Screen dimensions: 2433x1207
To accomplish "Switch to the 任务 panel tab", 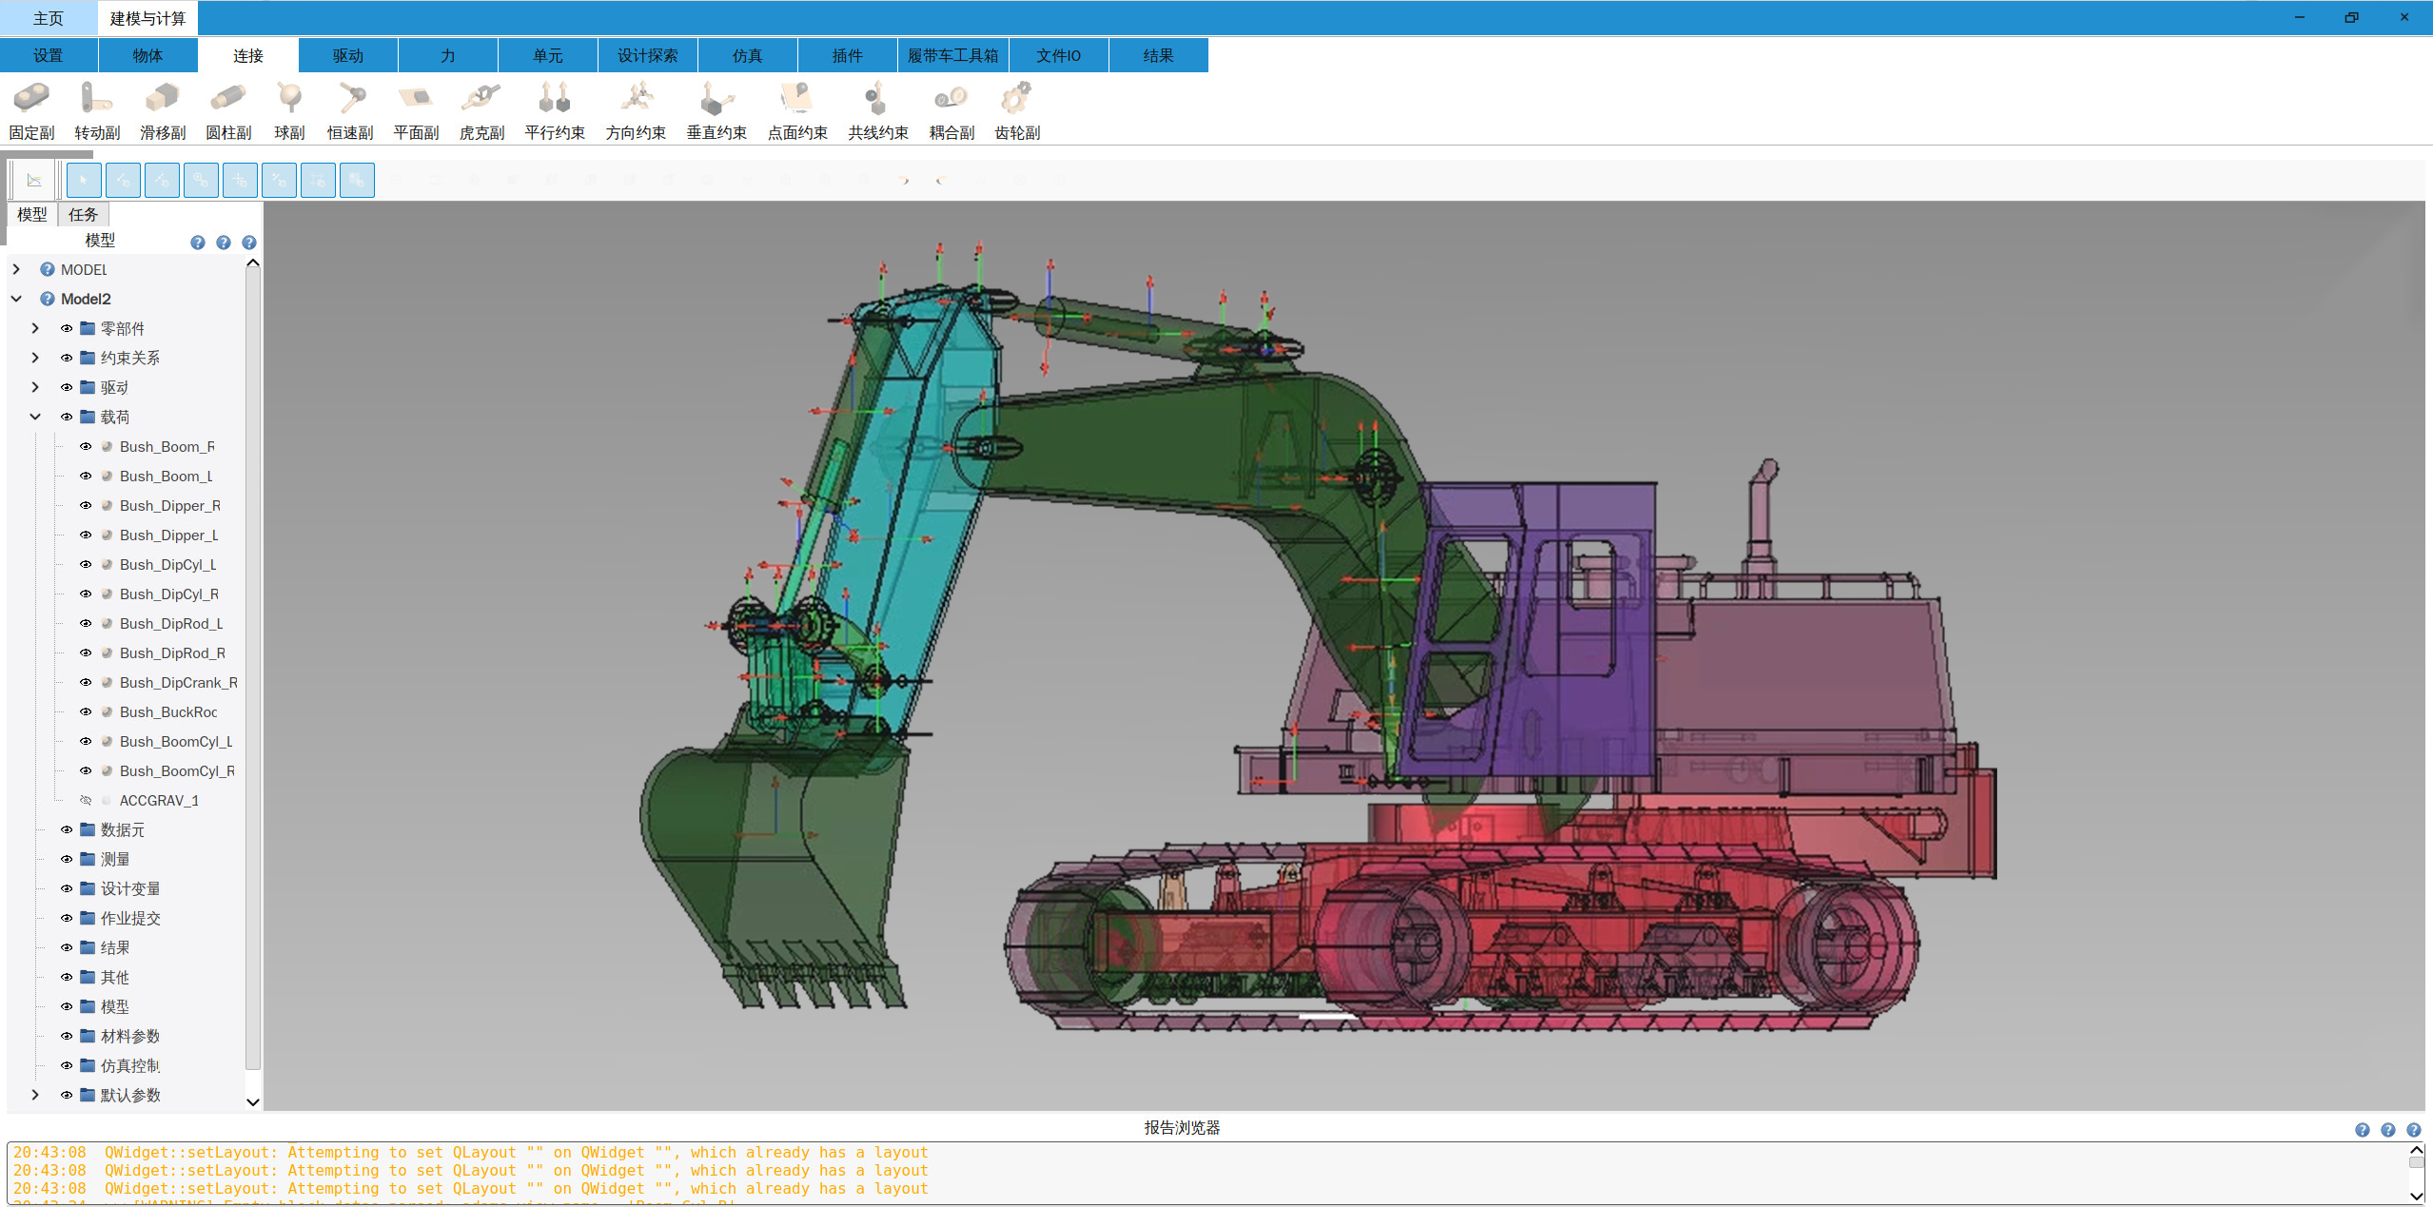I will click(x=83, y=215).
